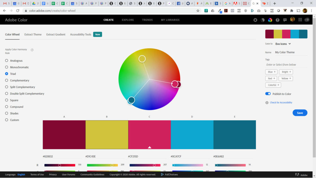Screen dimensions: 316x178
Task: Click the Check for Accessibility link
Action: click(281, 103)
